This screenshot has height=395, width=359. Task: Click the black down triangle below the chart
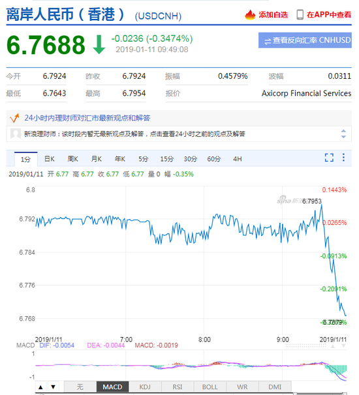click(53, 387)
